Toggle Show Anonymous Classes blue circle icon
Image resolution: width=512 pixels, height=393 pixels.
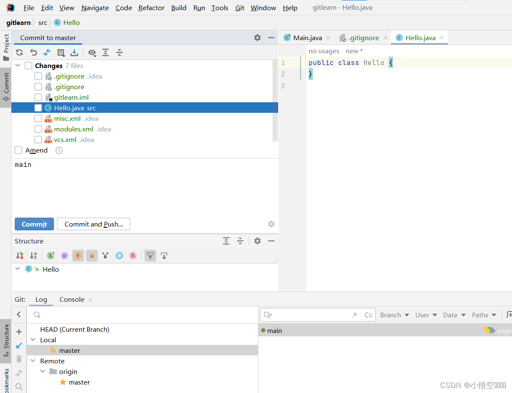pyautogui.click(x=119, y=256)
